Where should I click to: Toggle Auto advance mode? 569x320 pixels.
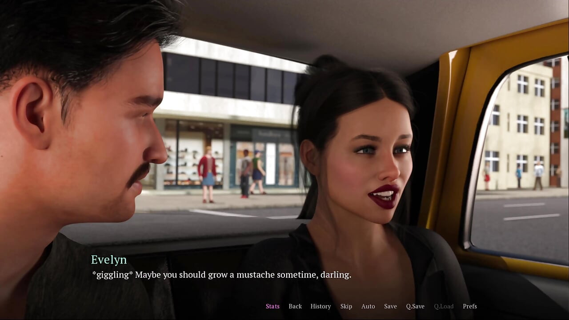pos(368,306)
